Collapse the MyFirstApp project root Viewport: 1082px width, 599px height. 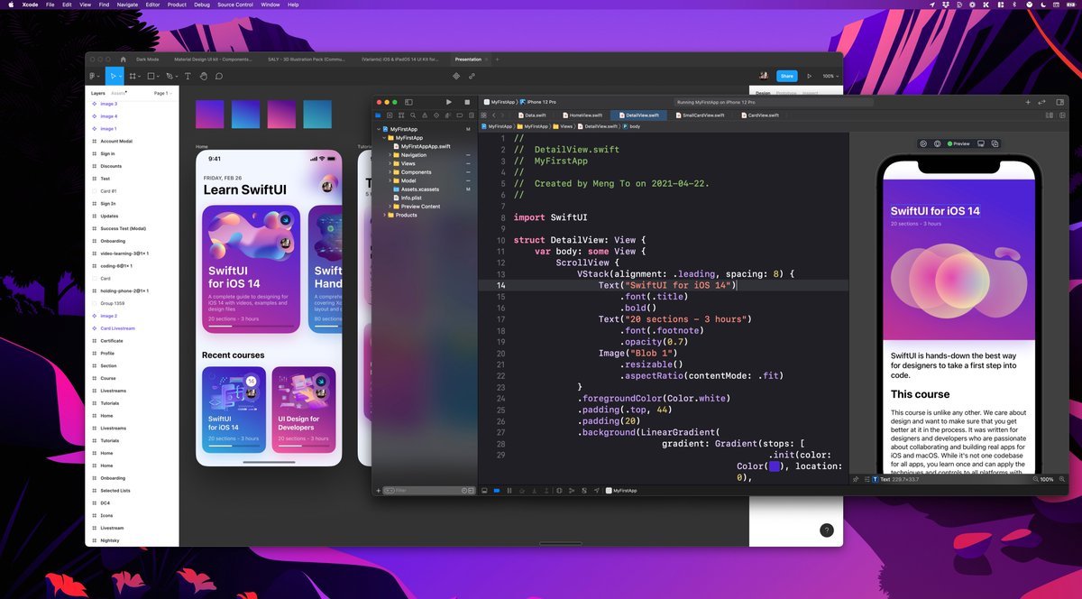(379, 129)
